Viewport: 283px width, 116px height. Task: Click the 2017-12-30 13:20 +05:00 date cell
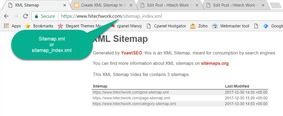(x=246, y=98)
